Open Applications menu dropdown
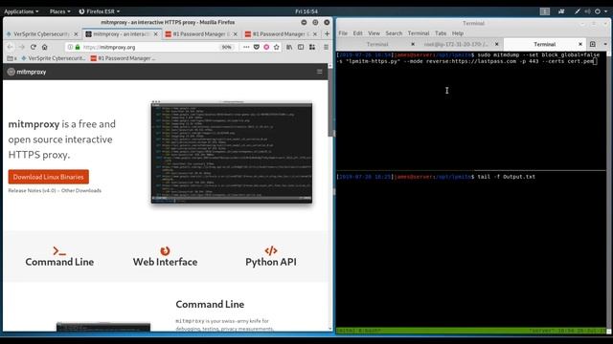The image size is (613, 344). tap(21, 11)
